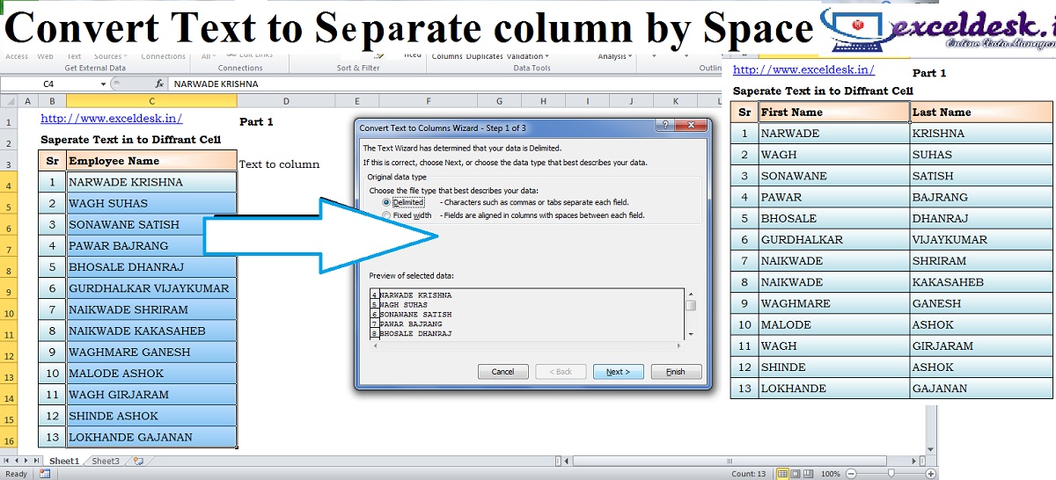Viewport: 1056px width, 480px height.
Task: Click GAJANAN in the Last Name column
Action: [981, 388]
